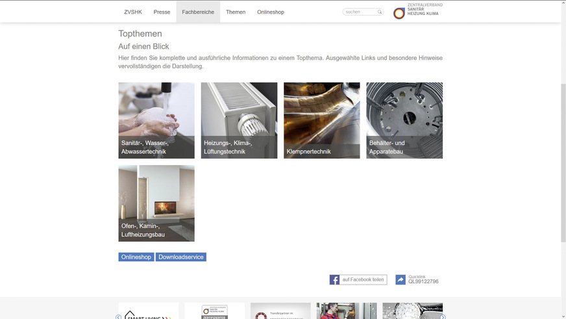Click the carousel right arrow
The image size is (566, 319).
tap(443, 316)
